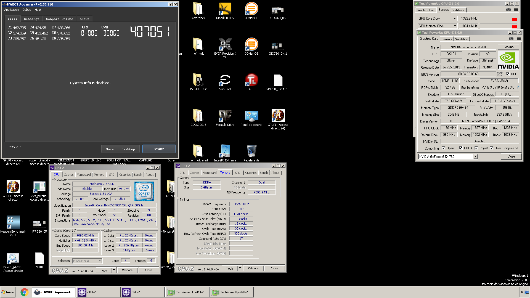Open the GPU-Z hamburger menu icon
Image resolution: width=530 pixels, height=298 pixels.
tap(519, 39)
